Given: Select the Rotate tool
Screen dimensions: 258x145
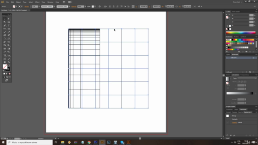Looking at the screenshot, I should 4,39.
